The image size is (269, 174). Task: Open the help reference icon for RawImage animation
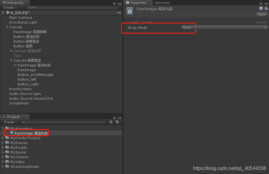[261, 9]
